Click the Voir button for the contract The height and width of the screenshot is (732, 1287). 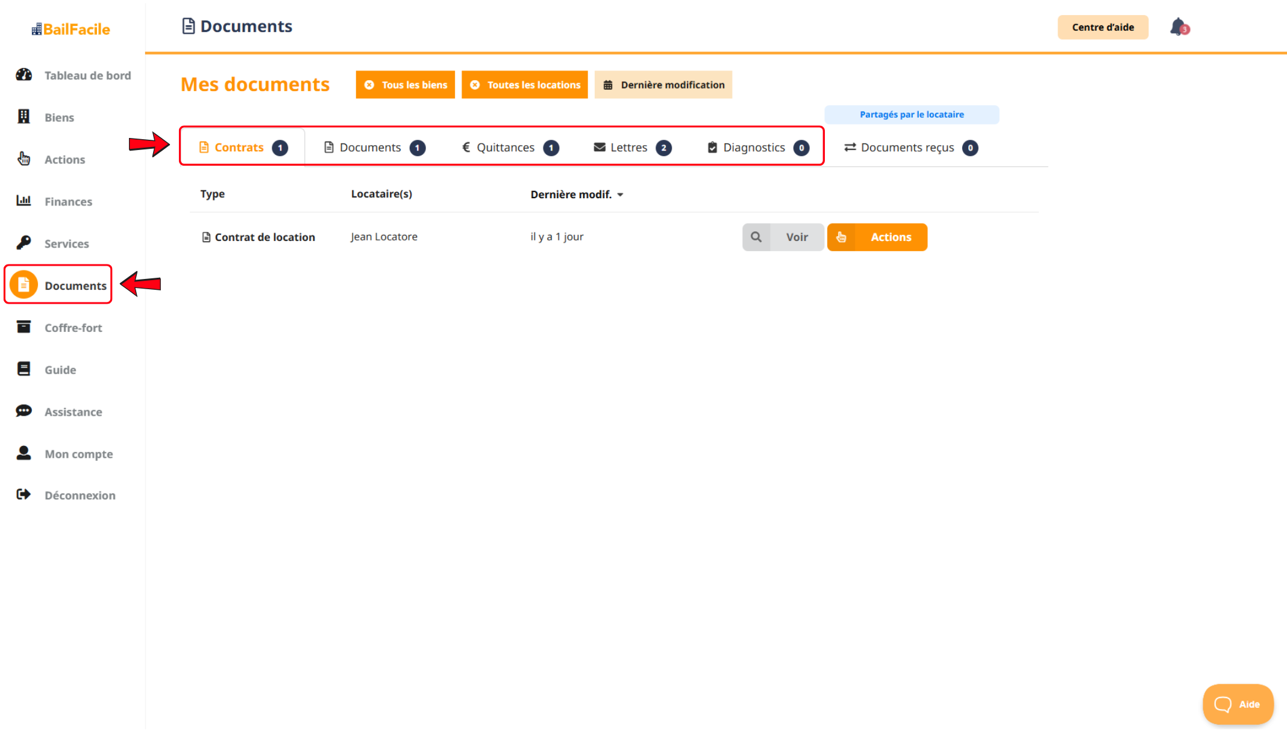tap(783, 237)
